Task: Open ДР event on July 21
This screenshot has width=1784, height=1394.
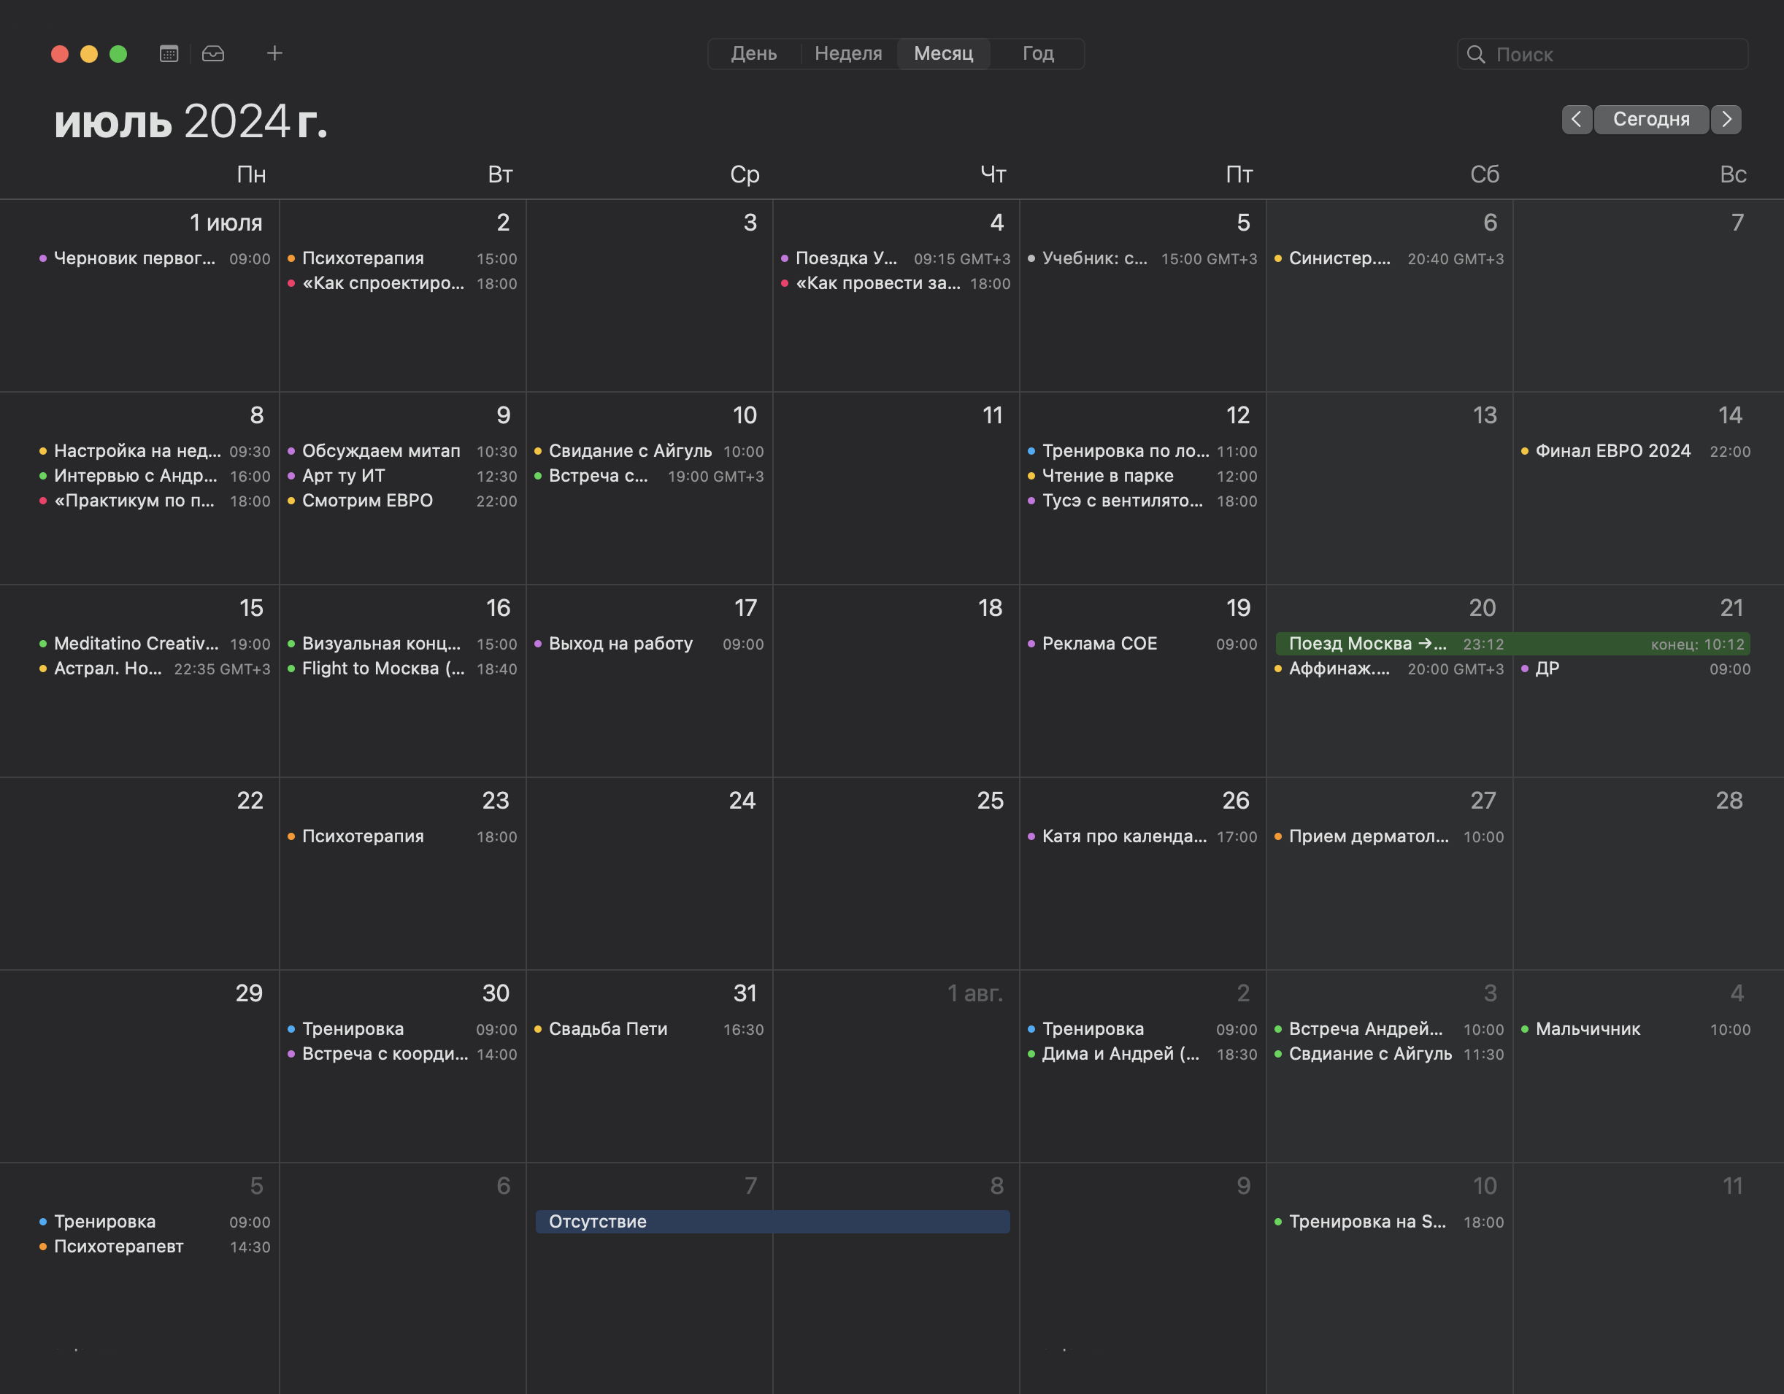Action: coord(1635,669)
